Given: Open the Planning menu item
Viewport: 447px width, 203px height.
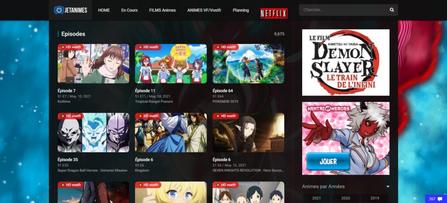Looking at the screenshot, I should click(x=241, y=10).
